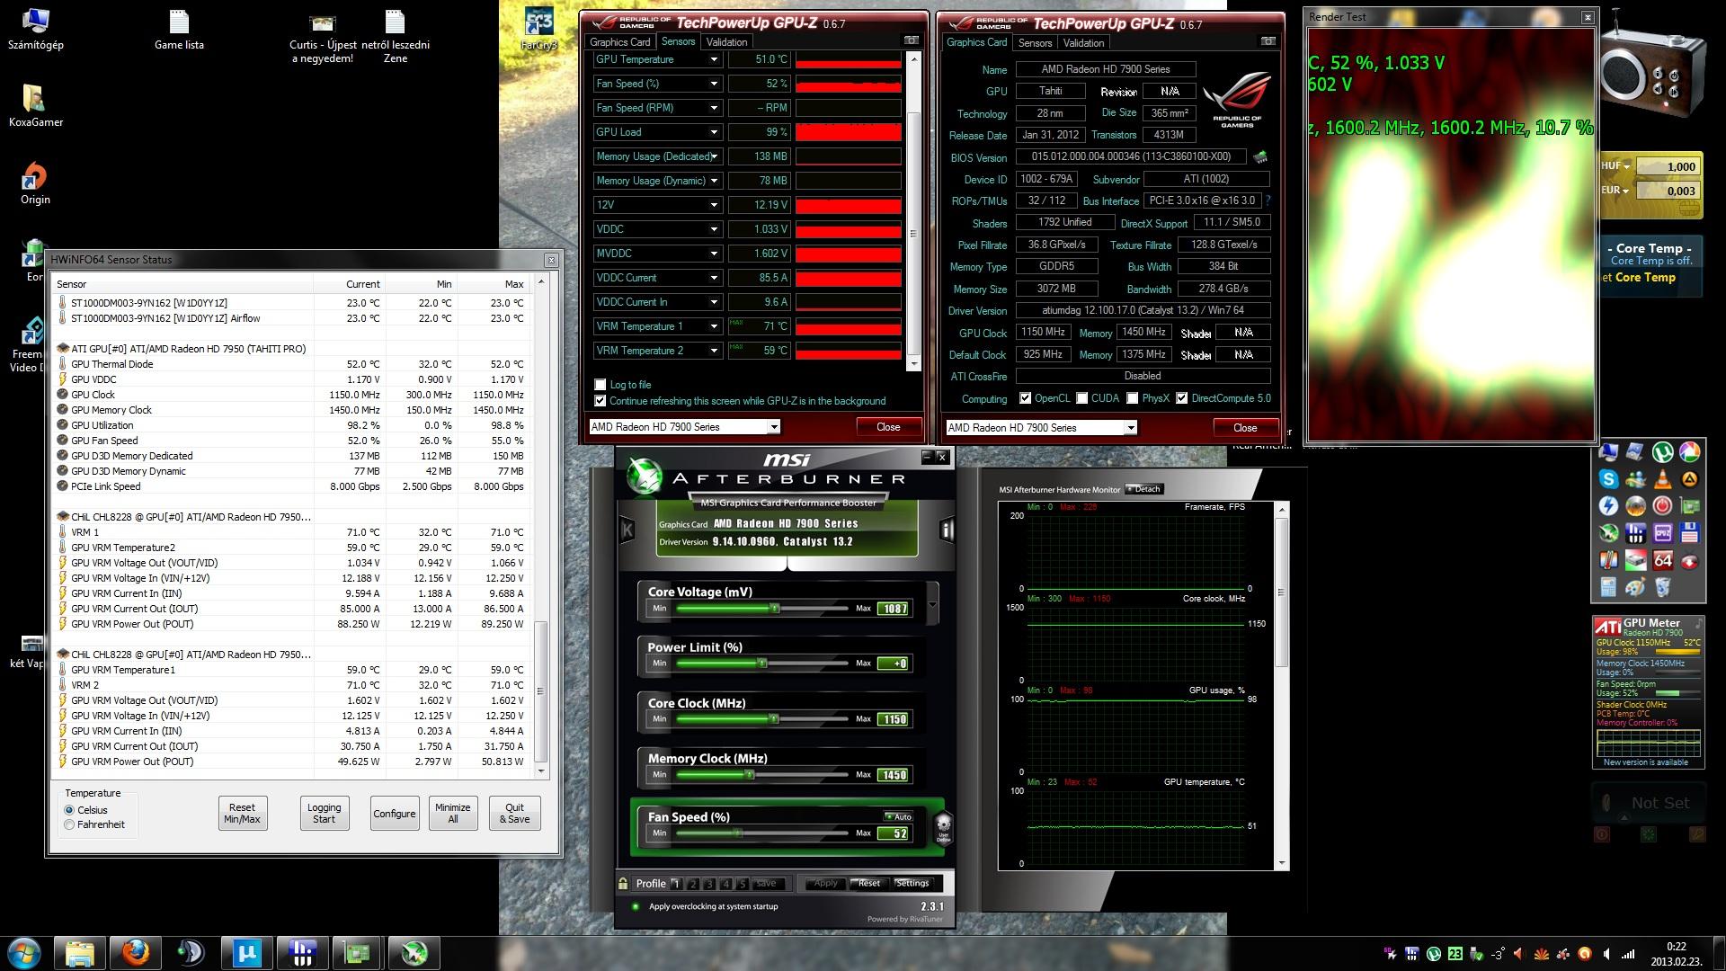1726x971 pixels.
Task: Open Picasa icon in launcher gadget
Action: coord(1690,452)
